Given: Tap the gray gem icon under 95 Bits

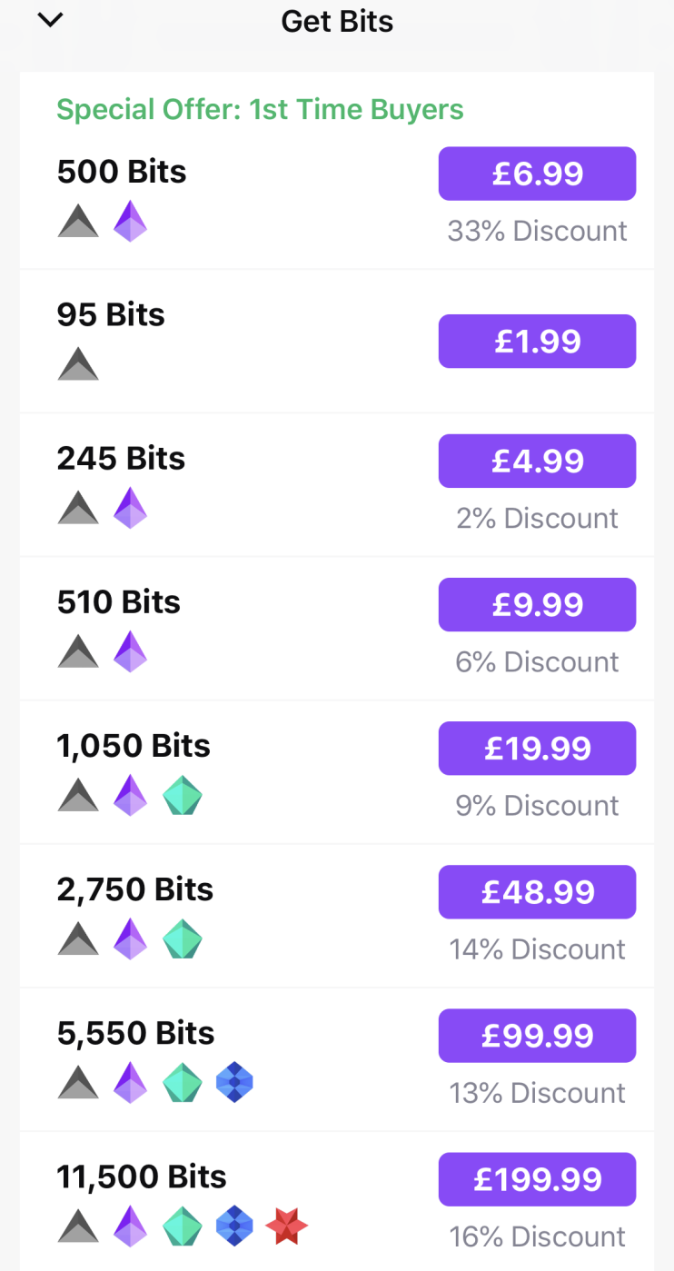Looking at the screenshot, I should pyautogui.click(x=78, y=364).
